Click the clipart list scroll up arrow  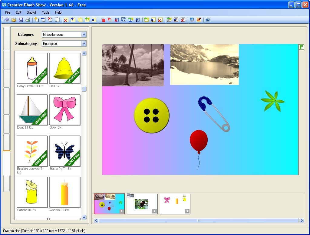84,53
